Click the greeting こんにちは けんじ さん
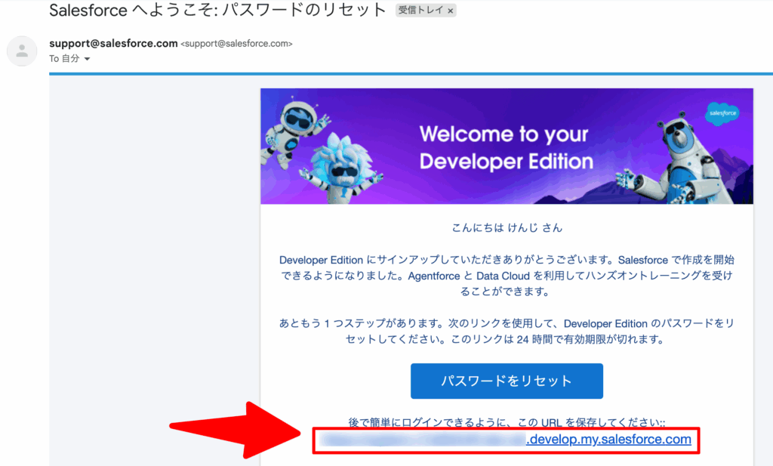 pos(506,227)
